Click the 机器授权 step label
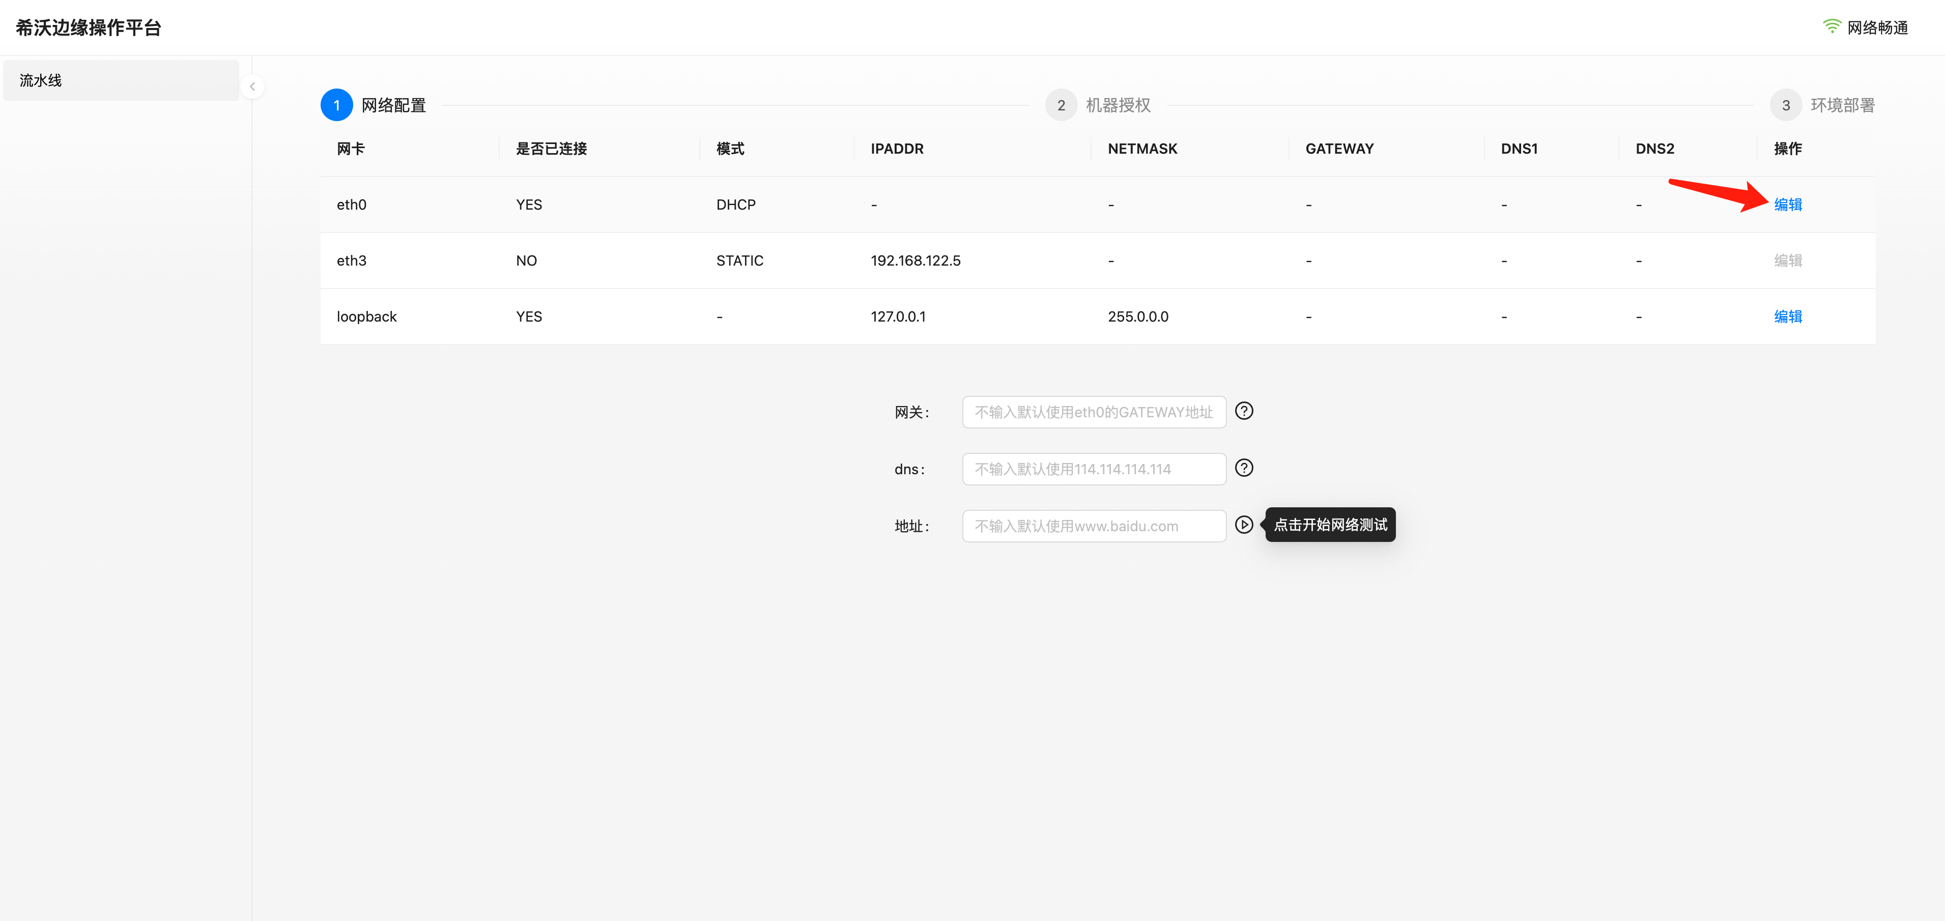 point(1118,105)
